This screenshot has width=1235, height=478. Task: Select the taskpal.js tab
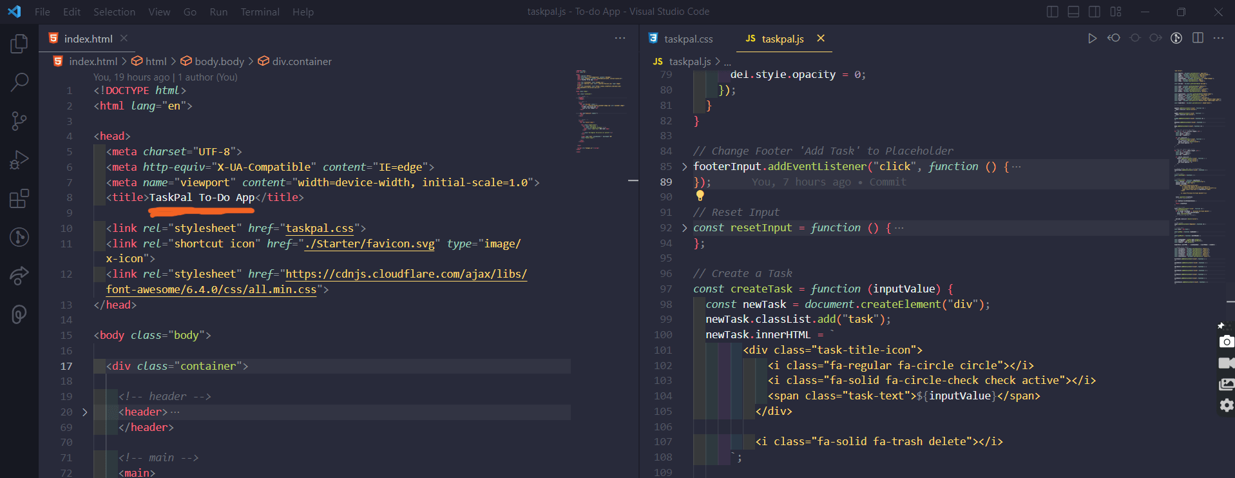[782, 39]
